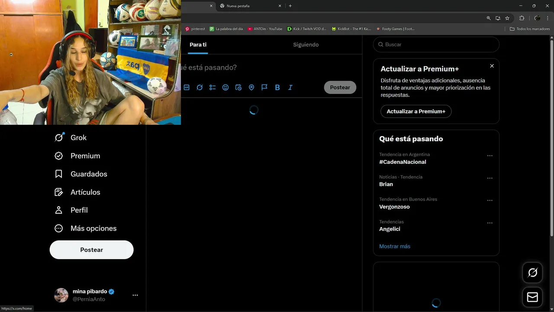Open the #CadenaNacional trend
Screen dimensions: 554x312
click(x=403, y=162)
